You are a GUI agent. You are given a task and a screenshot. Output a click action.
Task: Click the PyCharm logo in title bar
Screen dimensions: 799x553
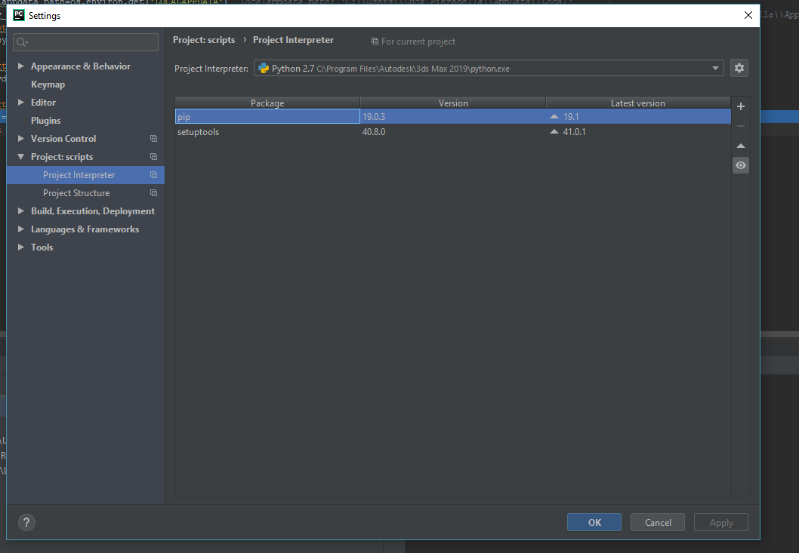click(19, 15)
